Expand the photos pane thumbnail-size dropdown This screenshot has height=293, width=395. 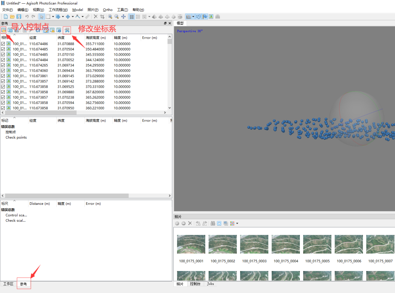click(x=237, y=223)
